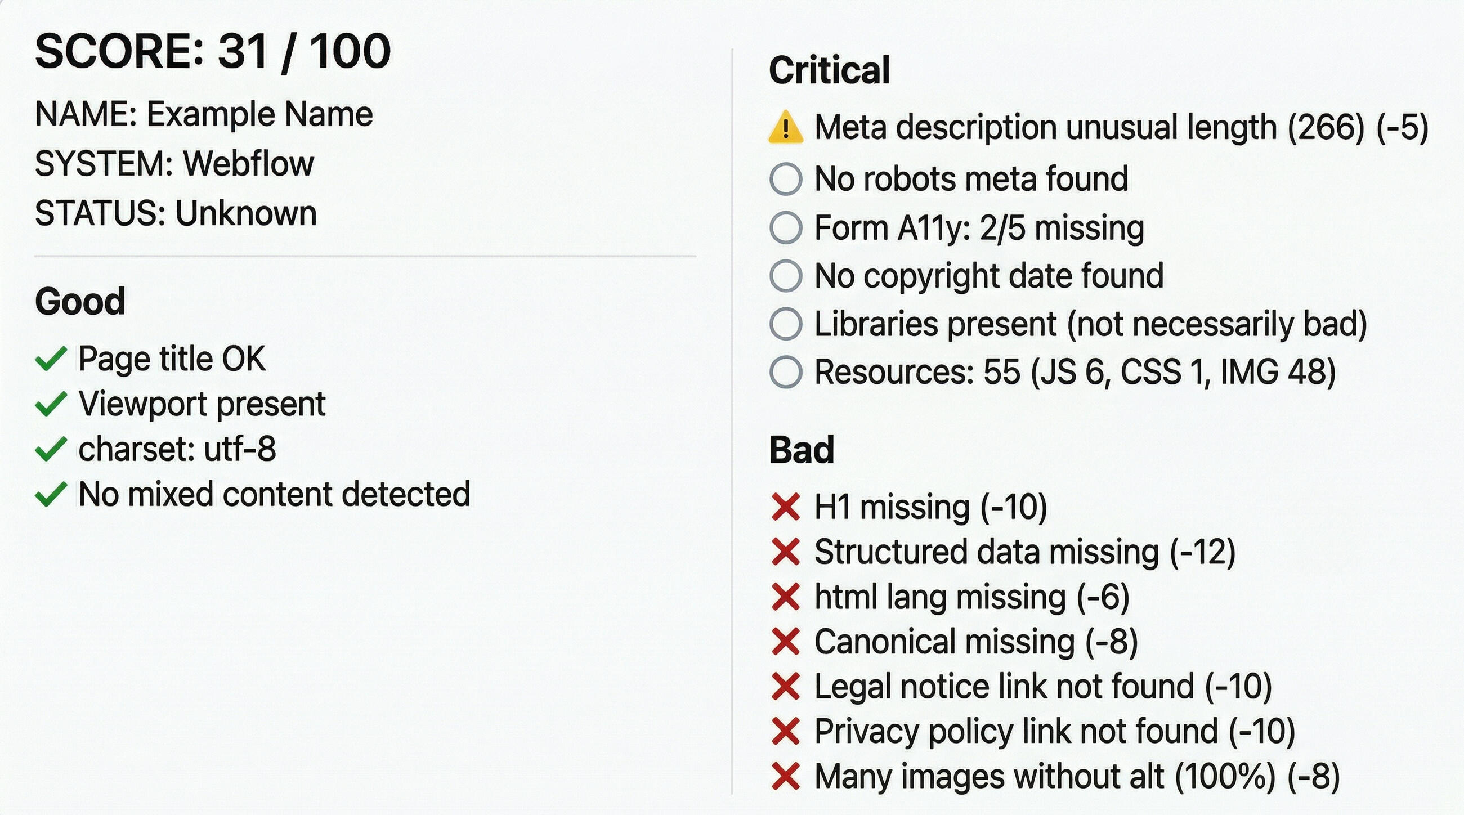
Task: Click the red X beside H1 missing
Action: [786, 507]
